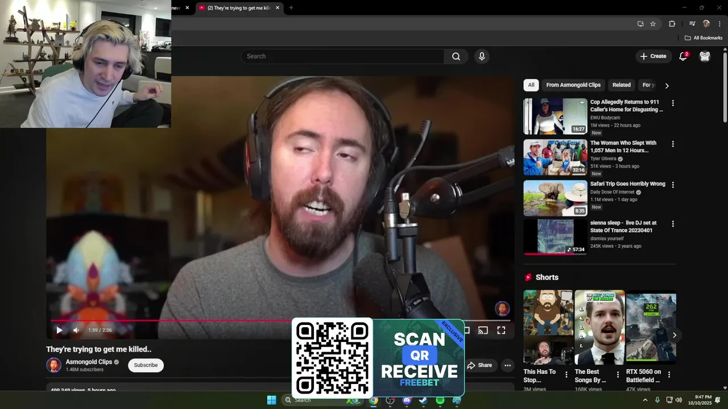
Task: Play the paused Asmongold video
Action: click(59, 330)
